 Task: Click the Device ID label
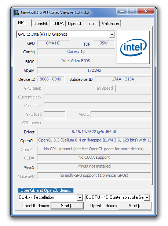[x=27, y=80]
